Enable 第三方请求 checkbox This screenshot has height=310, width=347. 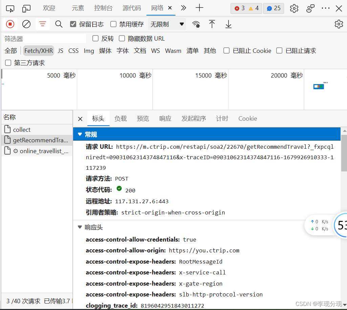click(8, 63)
